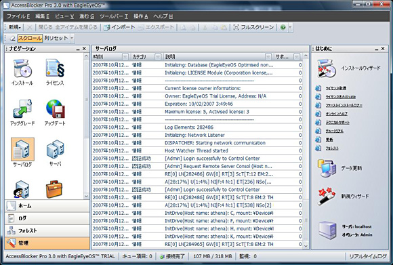Screen dimensions: 393x265
Task: Open the 進む menu
Action: (87, 16)
